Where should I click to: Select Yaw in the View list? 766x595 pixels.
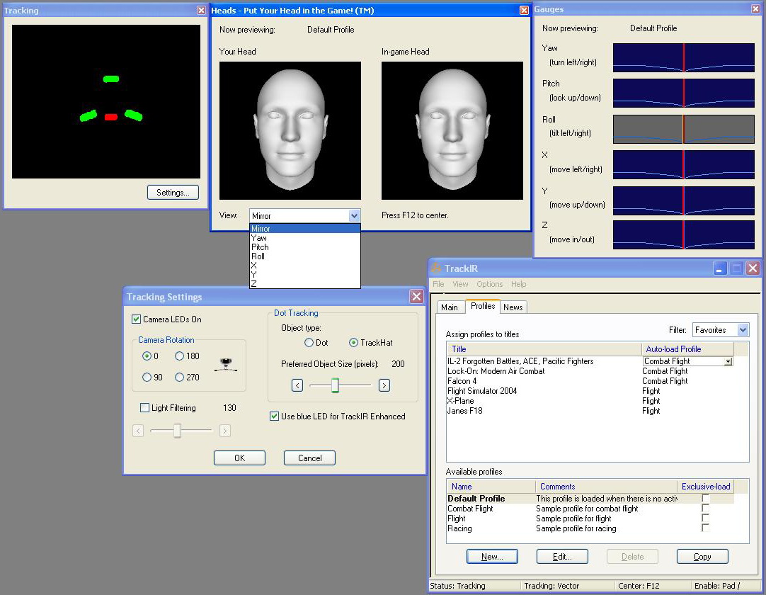click(x=305, y=237)
